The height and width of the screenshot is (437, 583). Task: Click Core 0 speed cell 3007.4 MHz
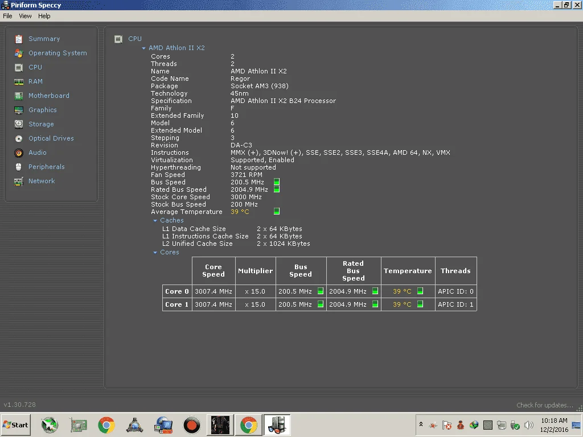214,291
